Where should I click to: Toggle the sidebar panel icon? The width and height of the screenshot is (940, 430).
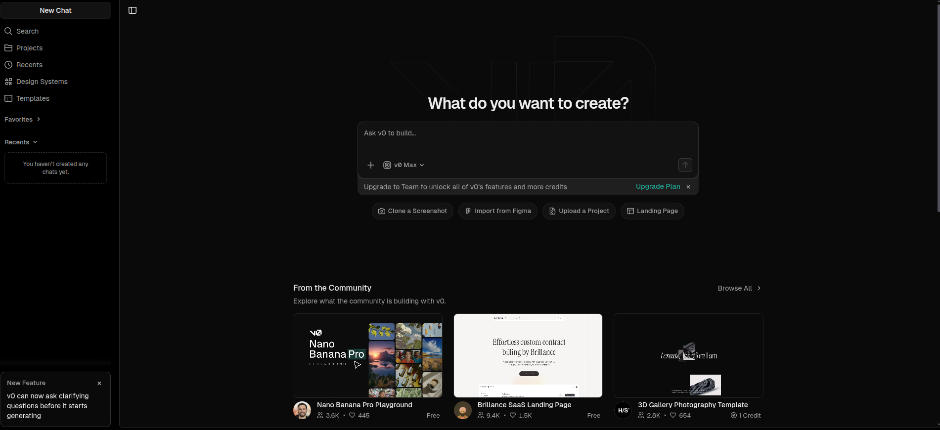coord(133,10)
